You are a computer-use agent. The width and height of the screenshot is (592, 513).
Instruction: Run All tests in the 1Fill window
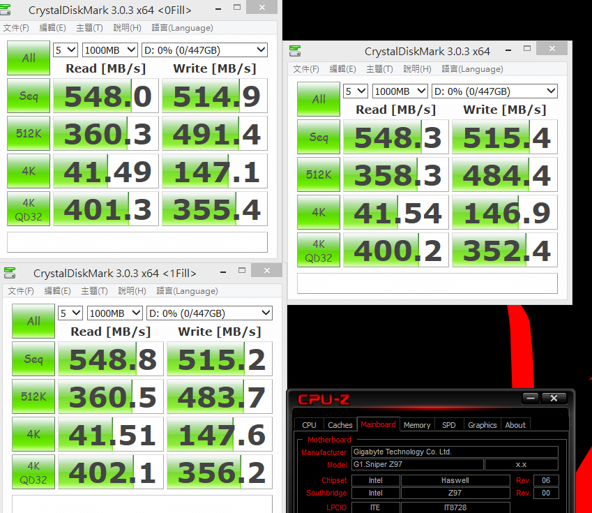point(33,321)
